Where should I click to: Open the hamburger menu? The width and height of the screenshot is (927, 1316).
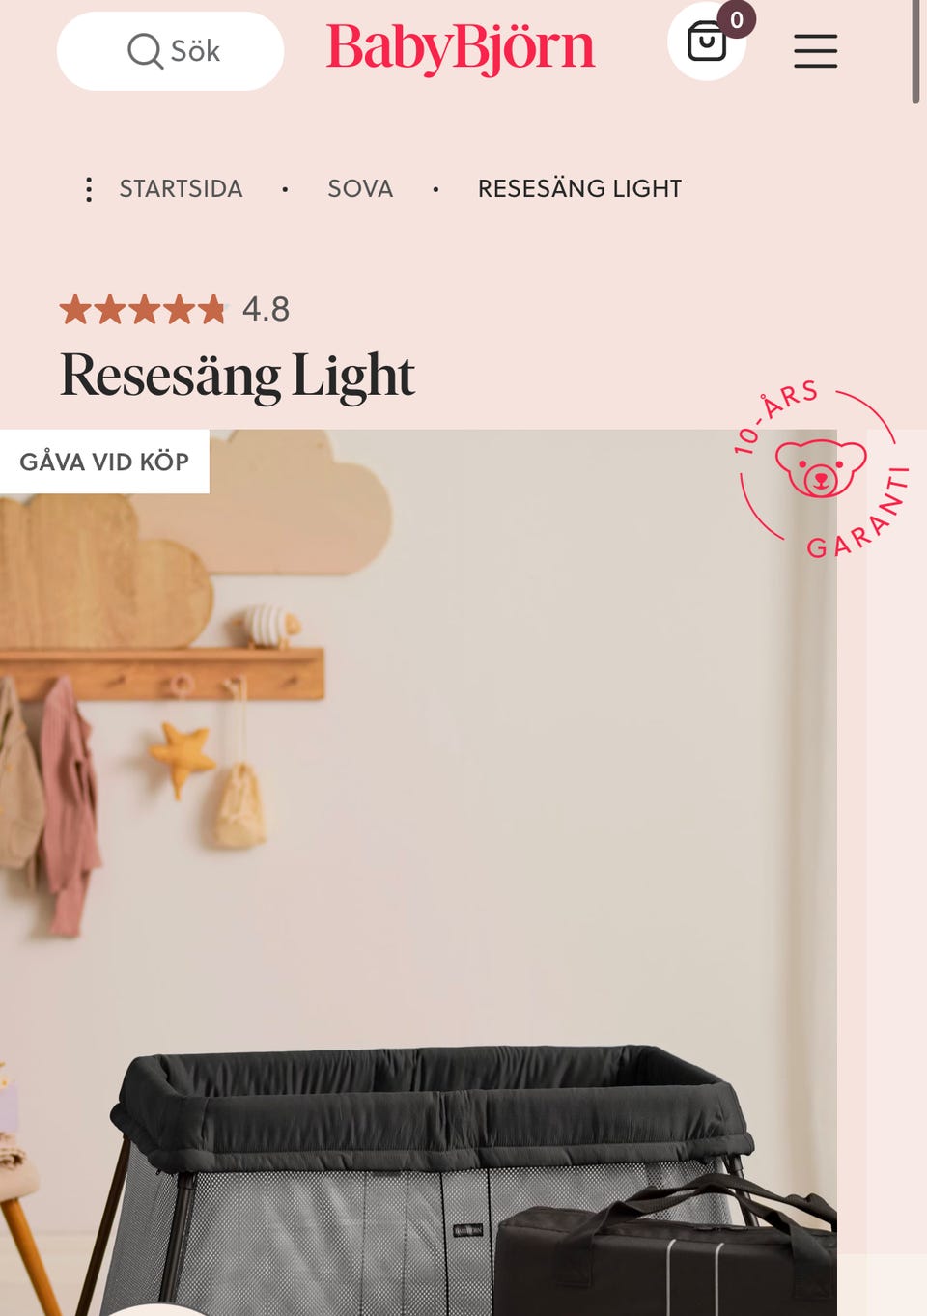(815, 50)
